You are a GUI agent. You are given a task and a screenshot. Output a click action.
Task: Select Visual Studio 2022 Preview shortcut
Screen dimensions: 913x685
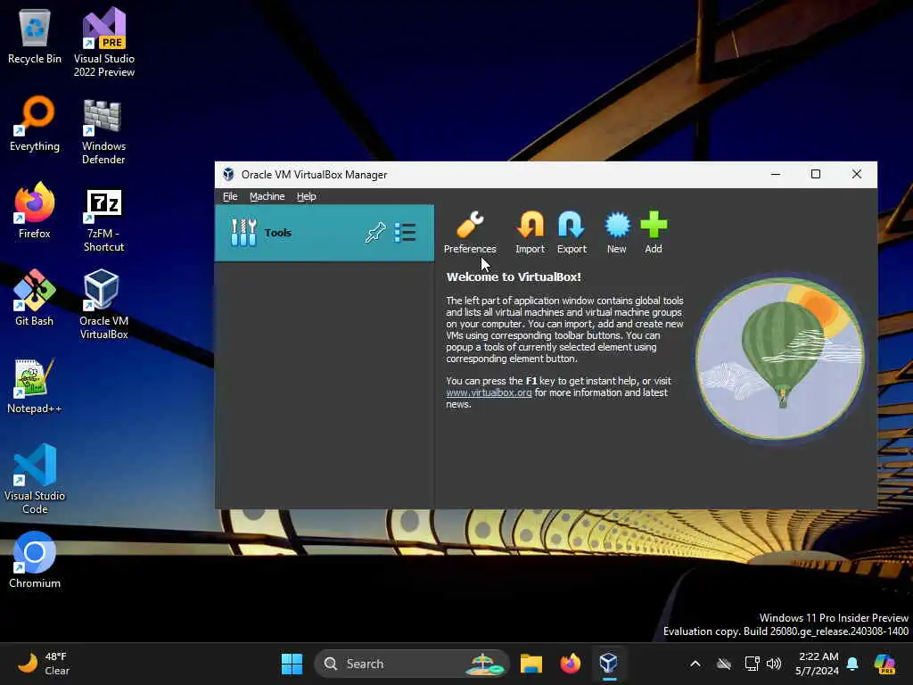tap(103, 43)
